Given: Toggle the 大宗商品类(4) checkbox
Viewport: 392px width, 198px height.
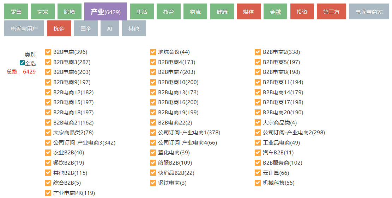Looking at the screenshot, I should coord(258,122).
